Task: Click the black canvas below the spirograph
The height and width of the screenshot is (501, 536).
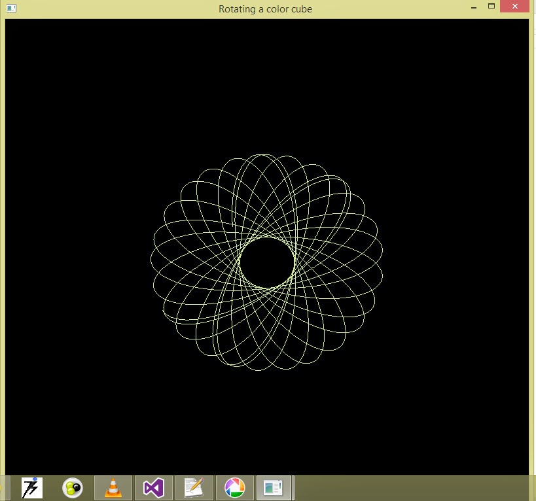Action: [x=267, y=419]
